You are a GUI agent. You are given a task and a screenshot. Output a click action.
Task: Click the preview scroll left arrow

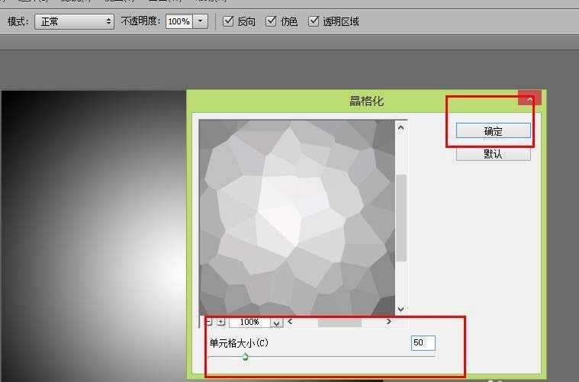pyautogui.click(x=290, y=322)
